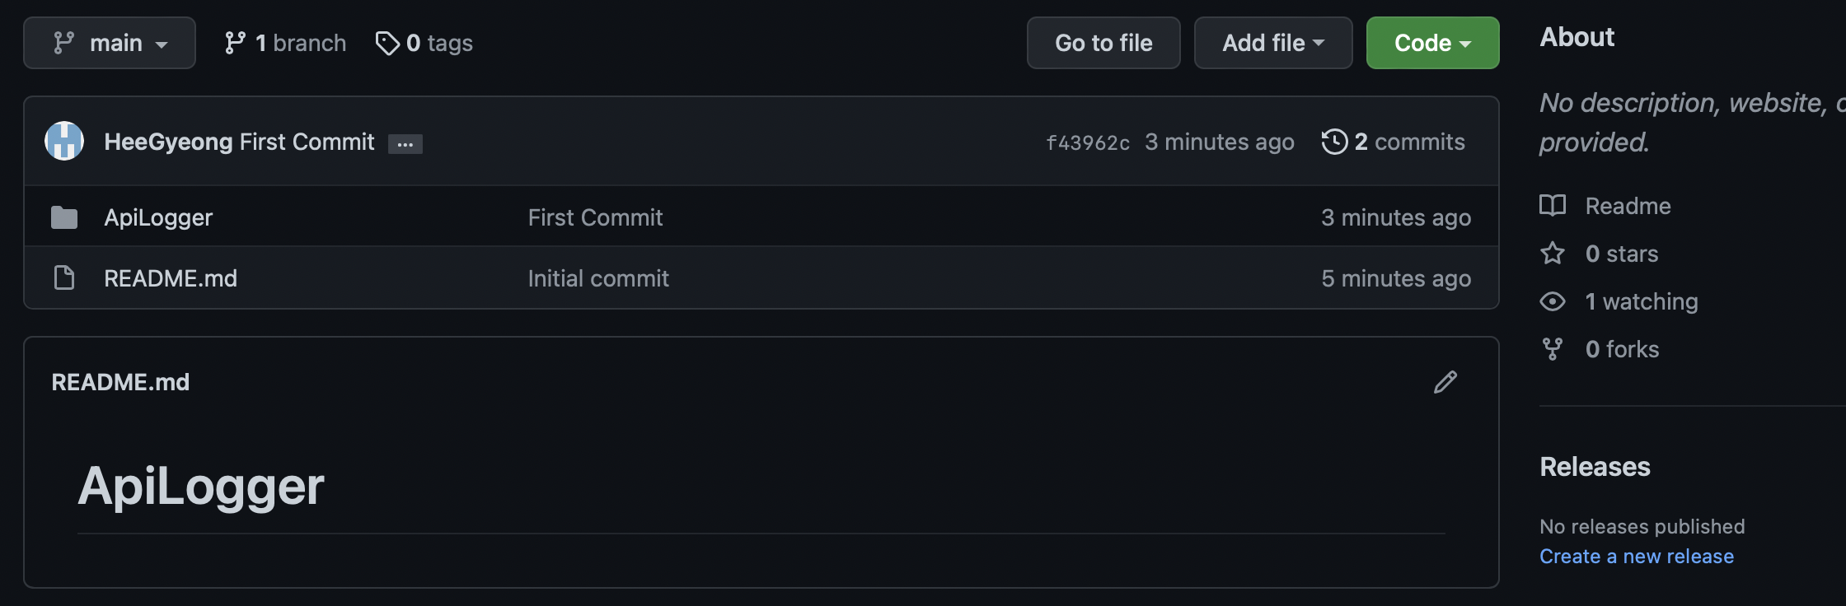
Task: Open the ApiLogger folder icon
Action: click(x=64, y=217)
